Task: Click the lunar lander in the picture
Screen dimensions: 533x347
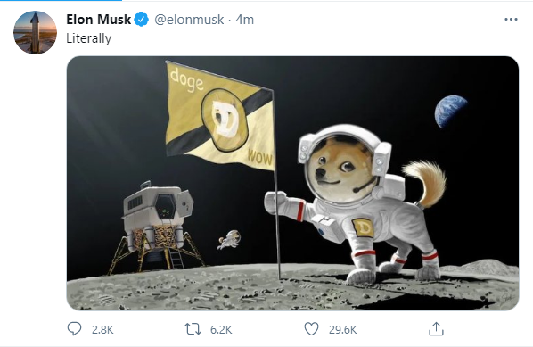Action: click(x=157, y=228)
